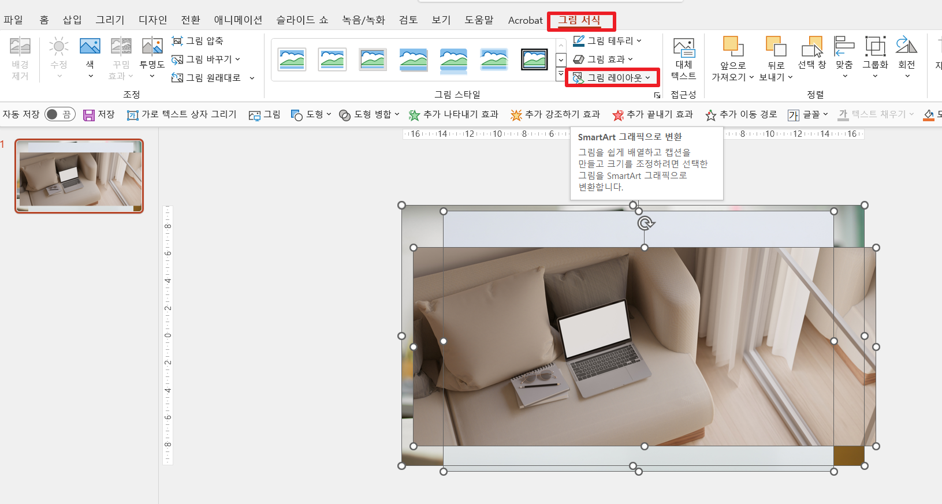
Task: Switch to the 녹음/녹화 tab
Action: pos(363,20)
